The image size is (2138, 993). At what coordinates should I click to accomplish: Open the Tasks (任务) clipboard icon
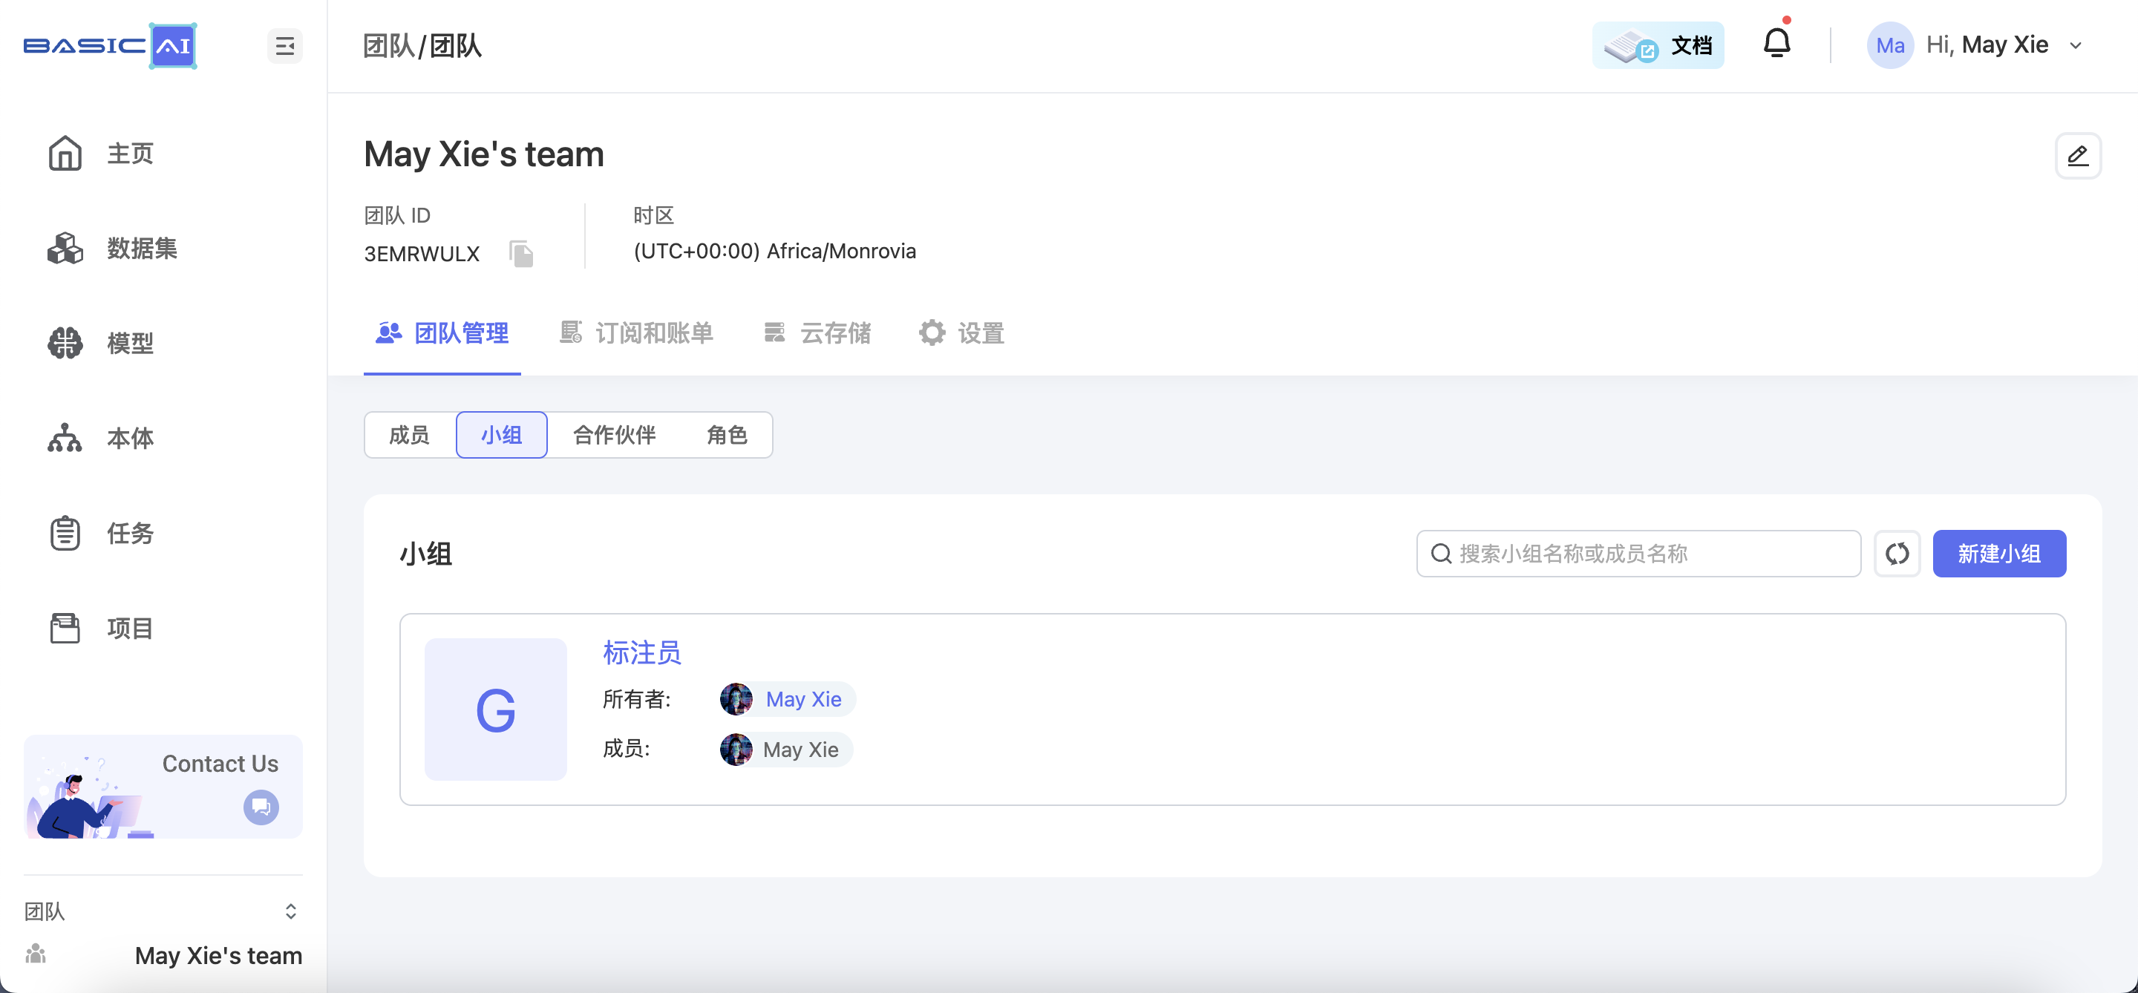[65, 534]
